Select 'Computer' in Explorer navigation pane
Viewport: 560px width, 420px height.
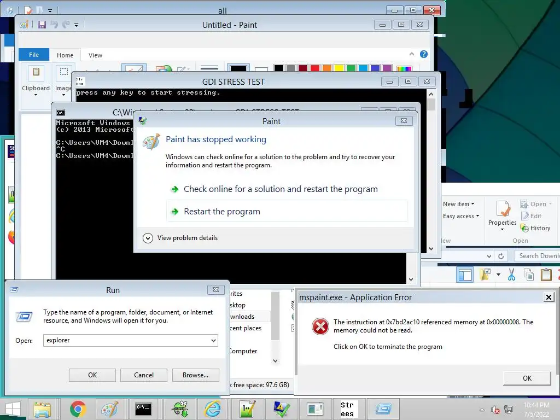click(x=243, y=351)
